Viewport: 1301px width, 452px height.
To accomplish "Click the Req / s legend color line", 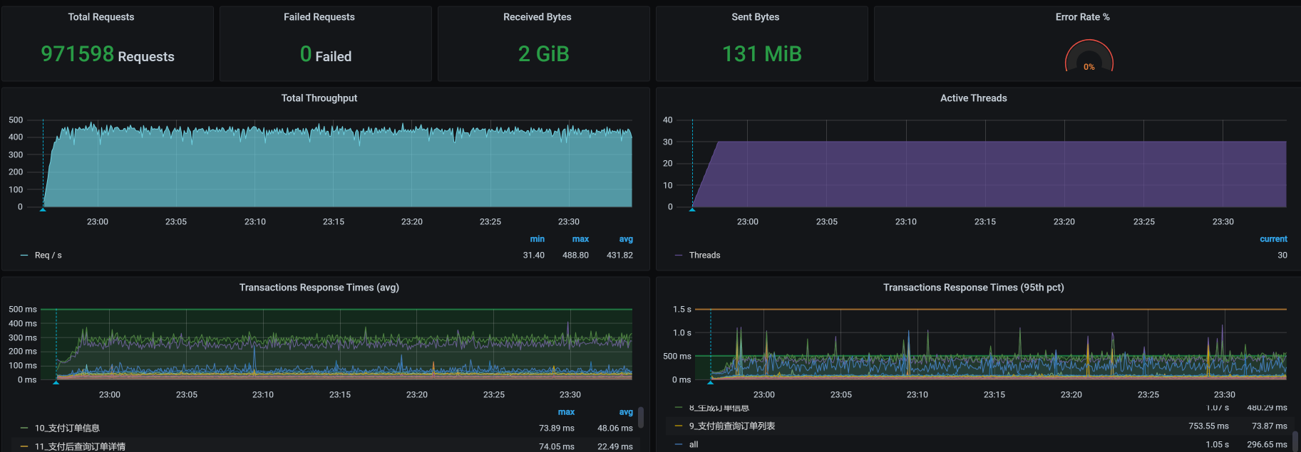I will tap(24, 256).
